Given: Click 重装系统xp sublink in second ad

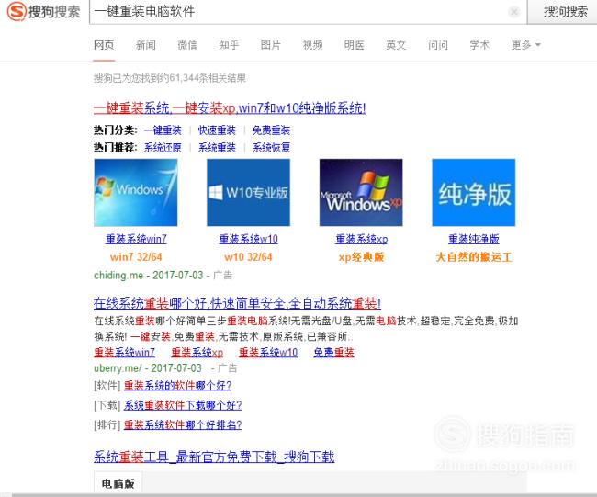Looking at the screenshot, I should [197, 353].
